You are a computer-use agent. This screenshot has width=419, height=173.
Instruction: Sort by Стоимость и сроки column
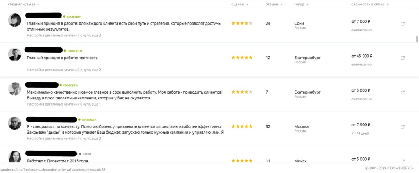click(369, 4)
